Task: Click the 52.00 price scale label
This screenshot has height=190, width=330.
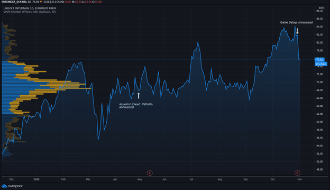Action: 319,154
